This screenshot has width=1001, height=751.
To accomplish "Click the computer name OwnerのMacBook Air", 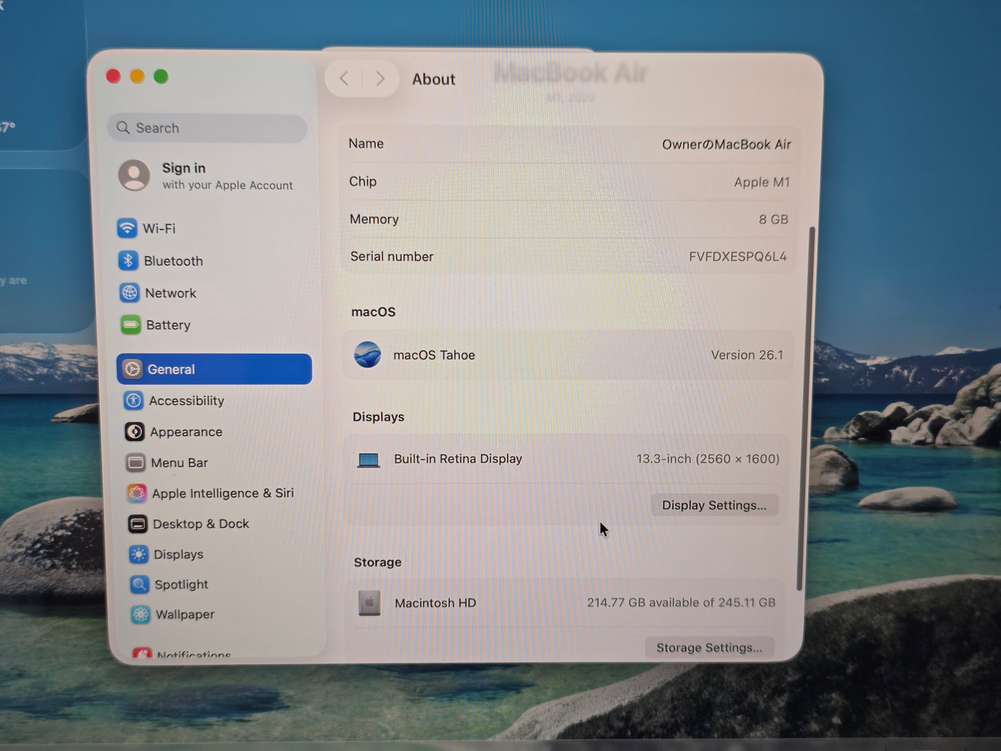I will click(x=726, y=144).
